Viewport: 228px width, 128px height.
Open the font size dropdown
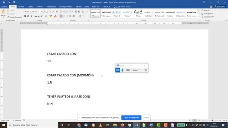(x=42, y=12)
